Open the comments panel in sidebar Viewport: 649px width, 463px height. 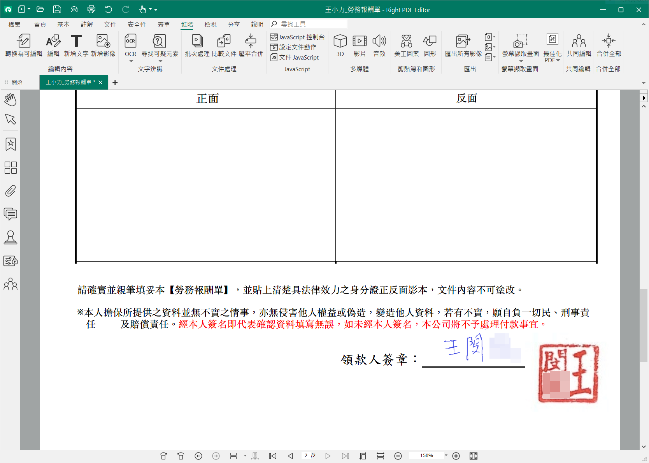click(x=11, y=214)
